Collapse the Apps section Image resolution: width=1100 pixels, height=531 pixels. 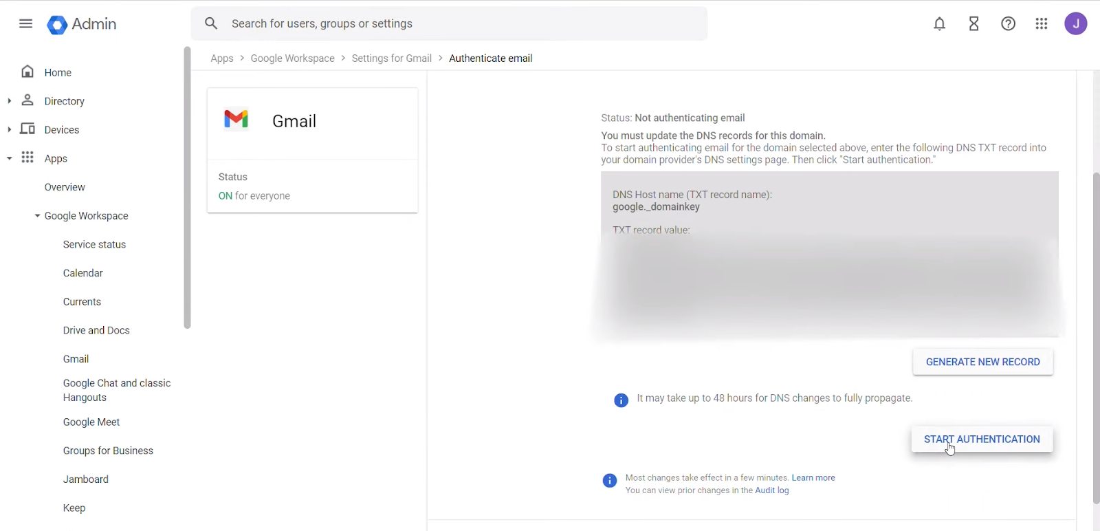[x=9, y=159]
